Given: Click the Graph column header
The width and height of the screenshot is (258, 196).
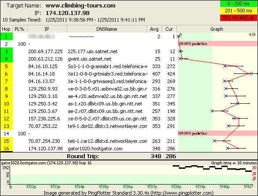Looking at the screenshot, I should coord(217,29).
